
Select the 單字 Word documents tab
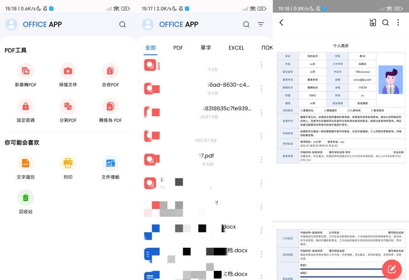point(206,48)
